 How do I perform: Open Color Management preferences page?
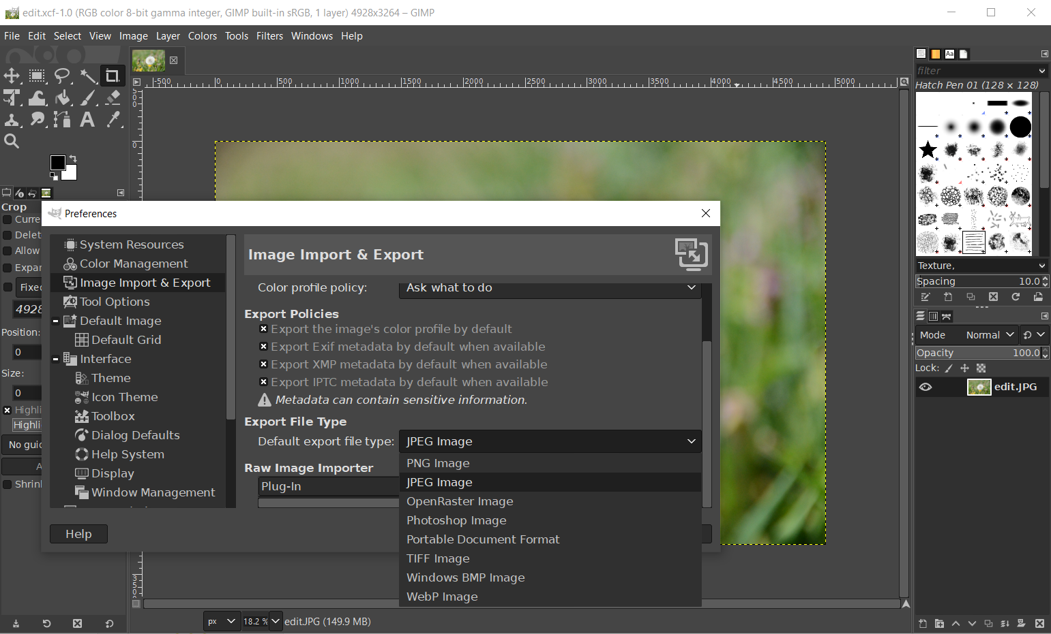(134, 264)
